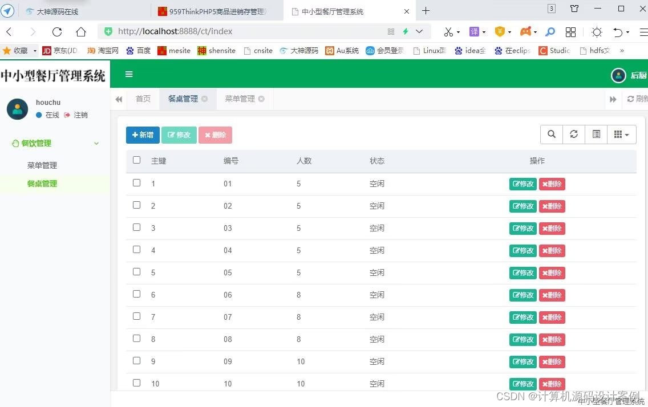
Task: Click the game controller toolbar icon
Action: tap(525, 31)
